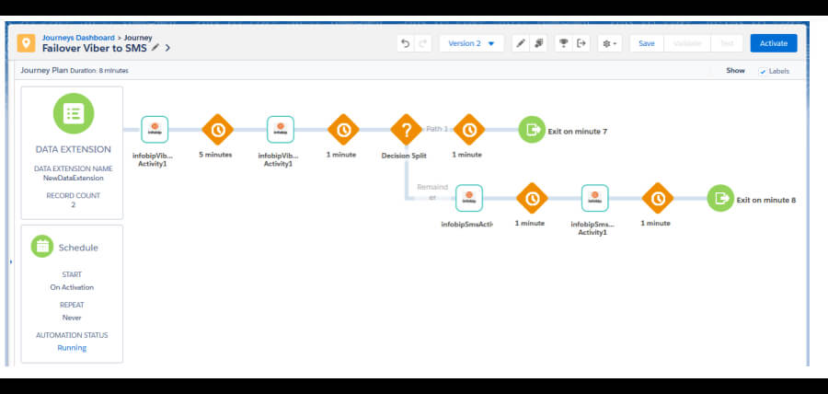Toggle the Labels checkbox

click(762, 71)
